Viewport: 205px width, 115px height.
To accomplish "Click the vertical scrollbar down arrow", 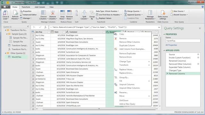I will point(160,106).
